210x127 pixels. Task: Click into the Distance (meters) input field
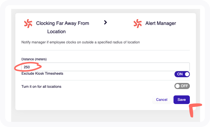(106, 67)
